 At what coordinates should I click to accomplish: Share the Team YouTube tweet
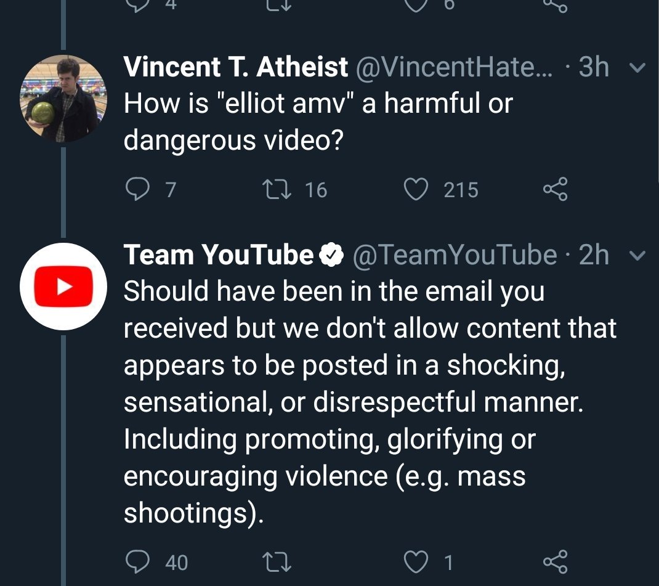pyautogui.click(x=555, y=561)
